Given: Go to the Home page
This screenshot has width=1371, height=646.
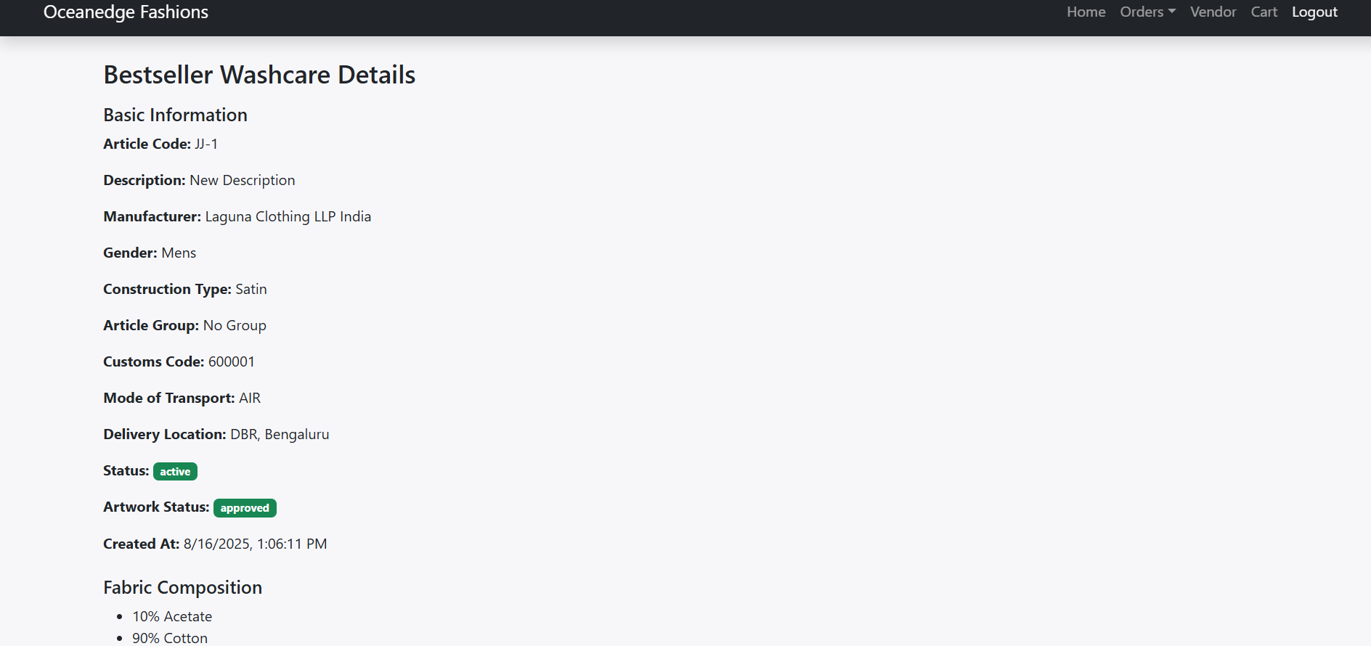Looking at the screenshot, I should coord(1086,12).
